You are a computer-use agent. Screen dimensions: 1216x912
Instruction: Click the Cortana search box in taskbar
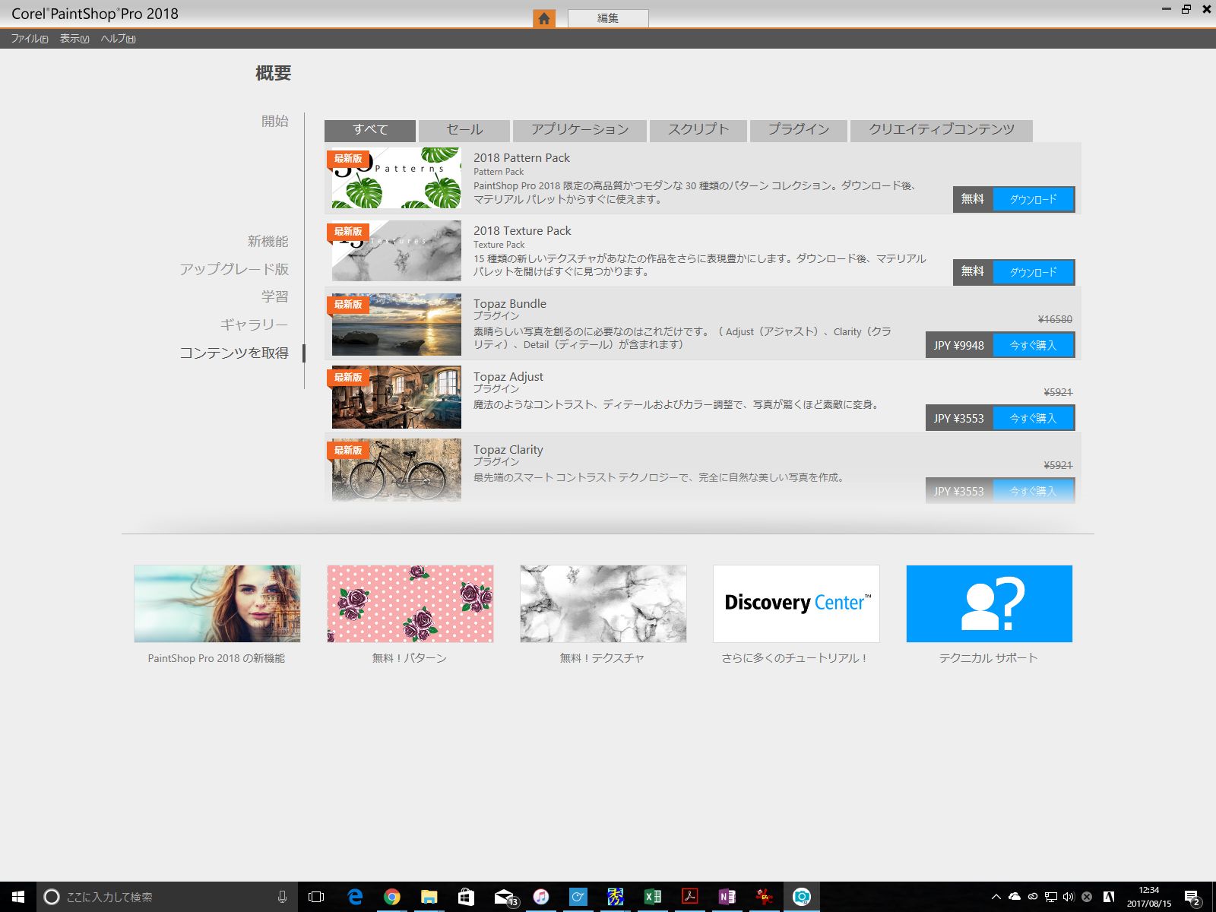click(167, 897)
